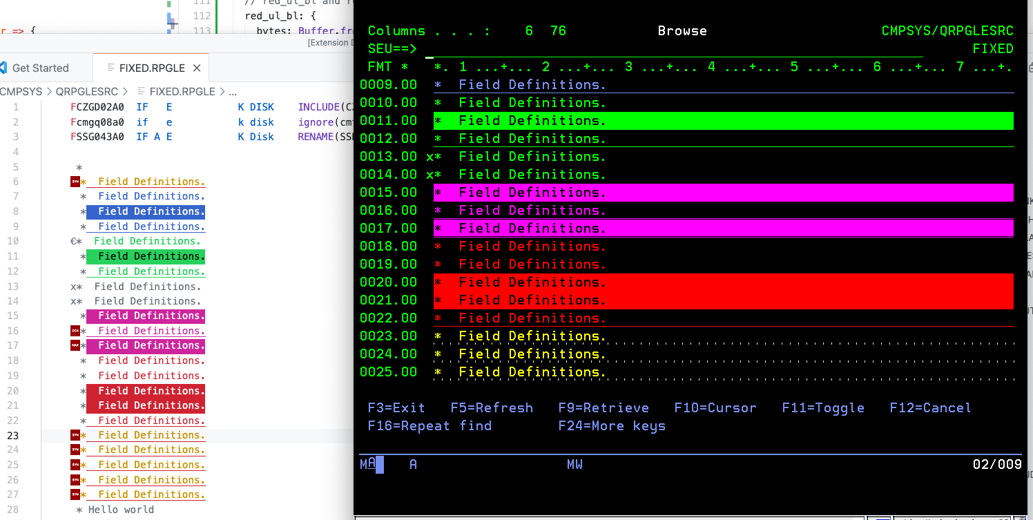
Task: Expand the breadcrumb ellipsis symbol list
Action: click(x=233, y=91)
